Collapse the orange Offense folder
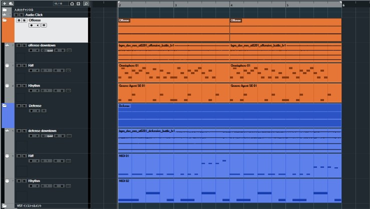370x209 pixels. coord(5,20)
